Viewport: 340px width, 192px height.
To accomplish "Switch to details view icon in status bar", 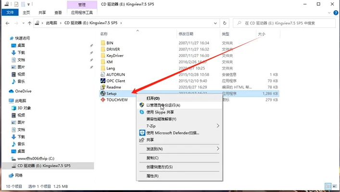I will click(328, 186).
